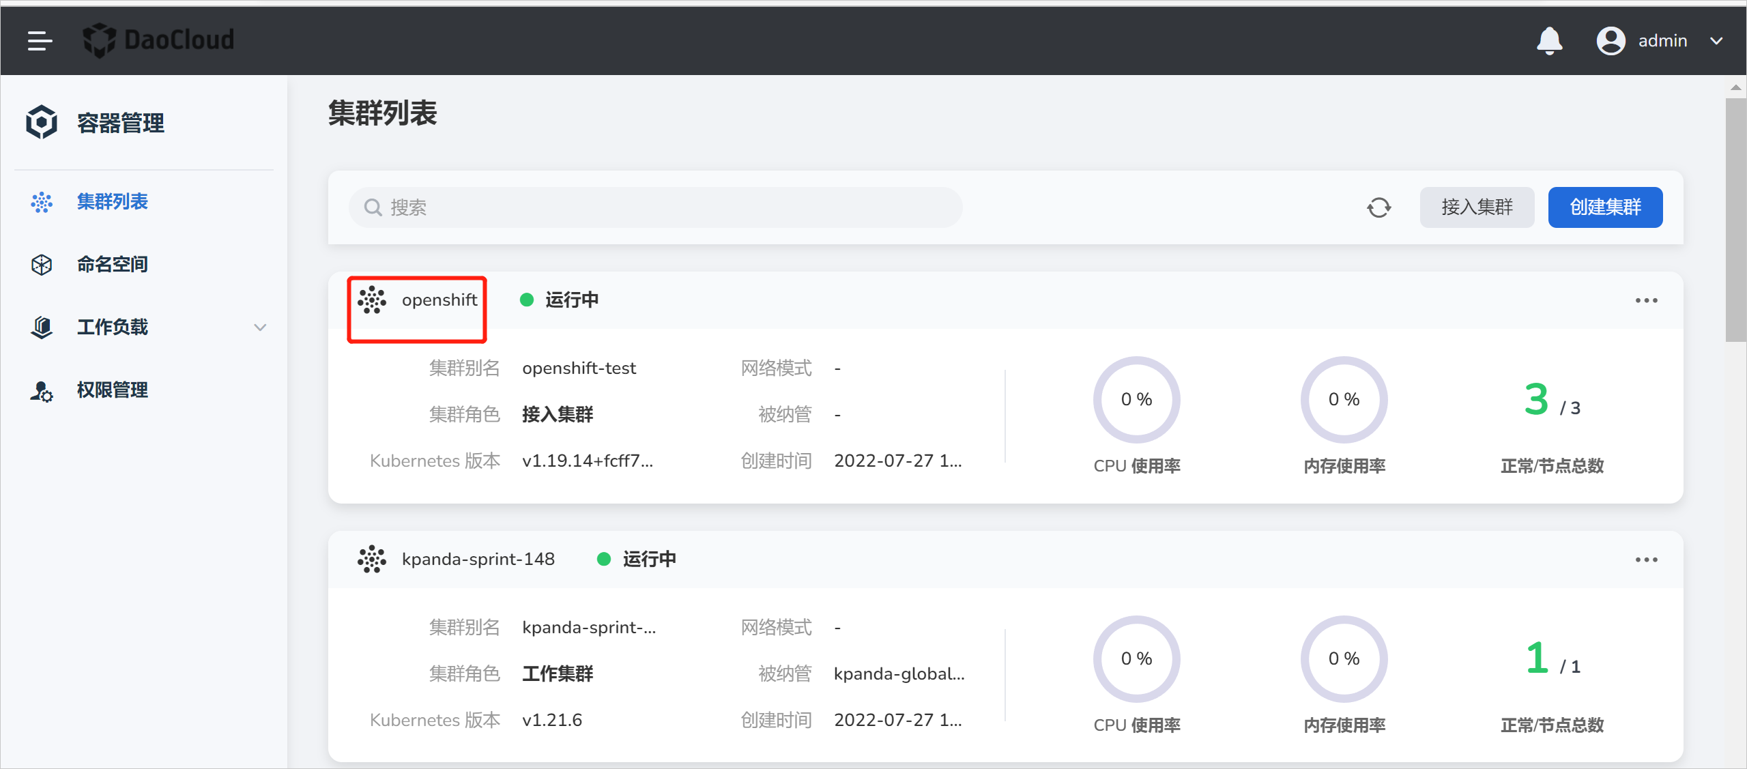1747x769 pixels.
Task: Open kpanda-sprint-148 more options ellipsis
Action: (1646, 560)
